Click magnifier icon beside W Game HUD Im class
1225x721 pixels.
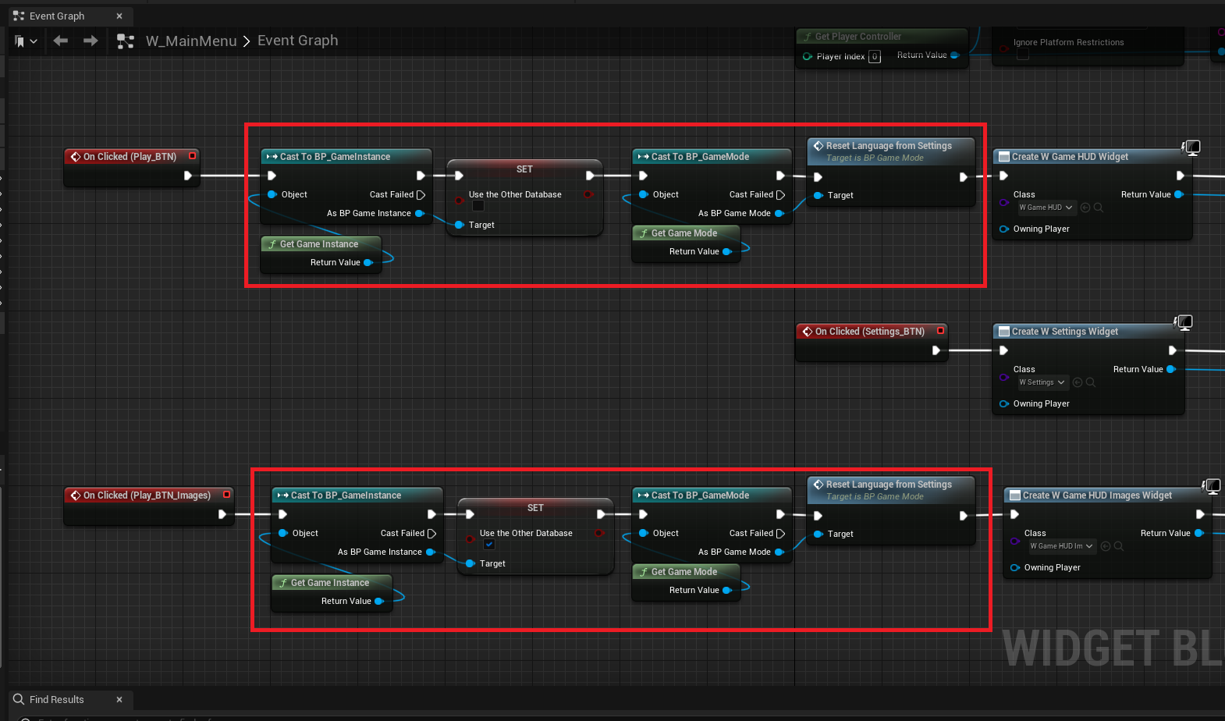pyautogui.click(x=1119, y=546)
